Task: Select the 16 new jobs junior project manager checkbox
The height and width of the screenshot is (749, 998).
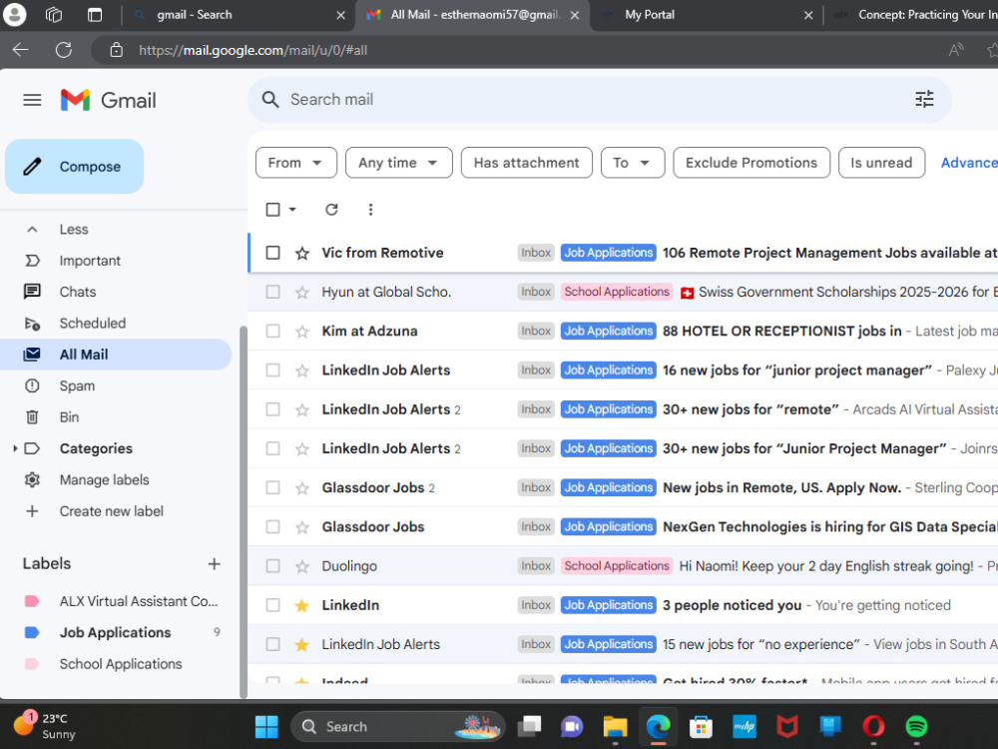Action: (273, 371)
